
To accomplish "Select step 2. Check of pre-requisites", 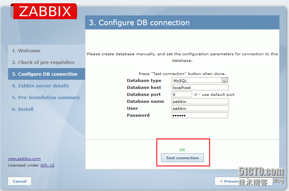I will (x=43, y=63).
